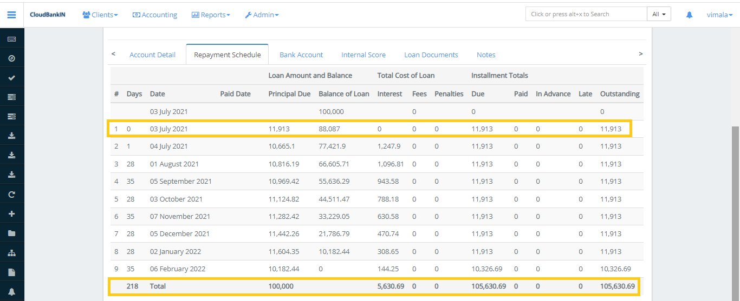Viewport: 740px width, 301px height.
Task: Switch to the Account Detail tab
Action: coord(152,55)
